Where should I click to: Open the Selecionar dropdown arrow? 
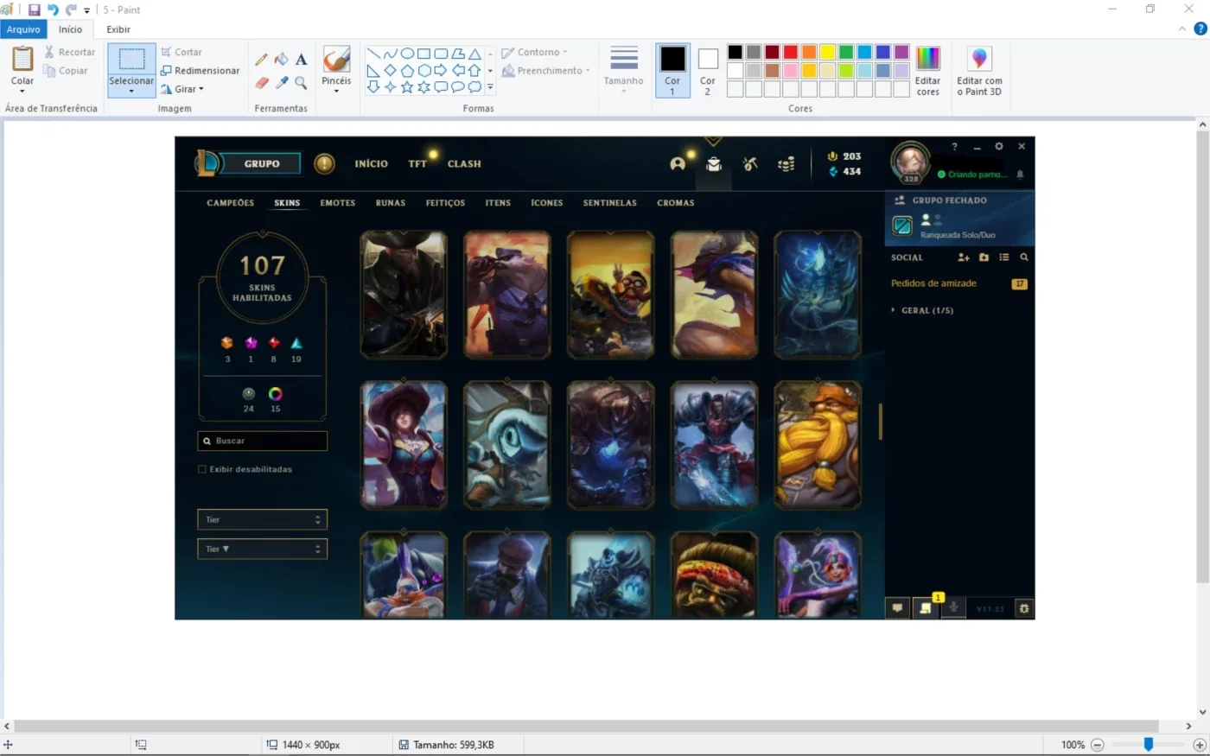(x=131, y=92)
